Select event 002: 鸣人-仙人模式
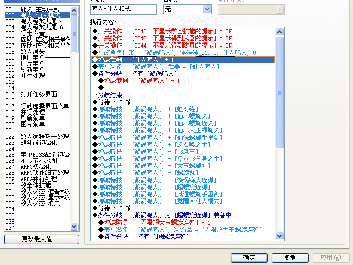 click(37, 15)
